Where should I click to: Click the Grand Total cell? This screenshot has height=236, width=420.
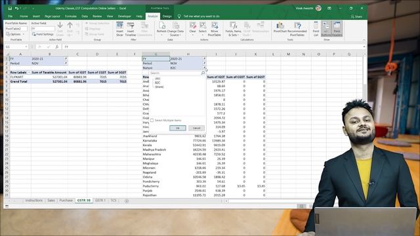click(20, 81)
